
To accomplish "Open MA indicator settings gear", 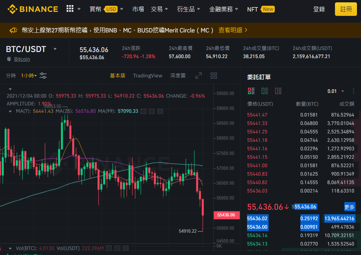I will [152, 111].
